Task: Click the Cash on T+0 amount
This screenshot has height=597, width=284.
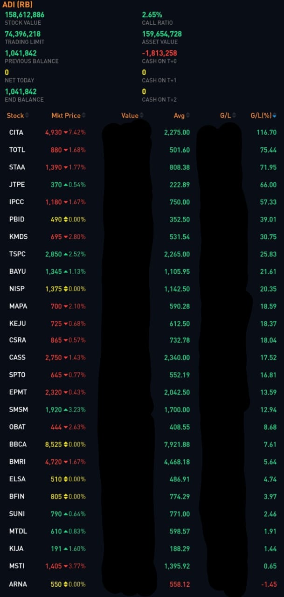Action: click(x=159, y=53)
